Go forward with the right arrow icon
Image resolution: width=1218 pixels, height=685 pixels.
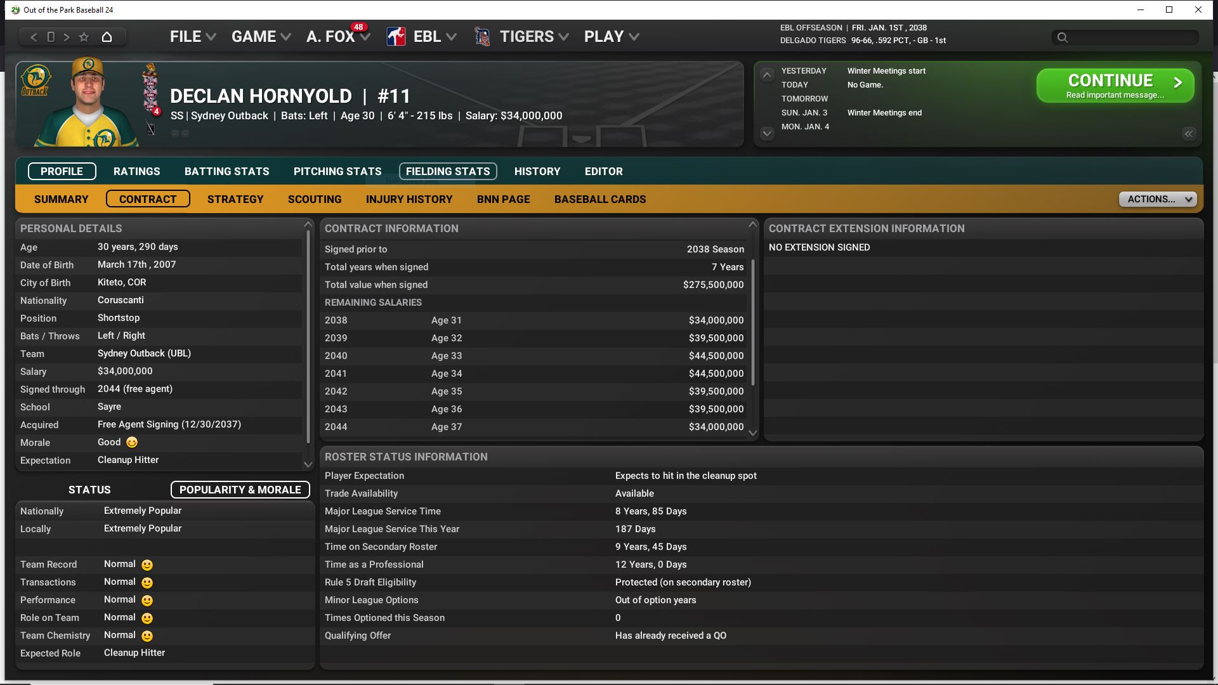[x=67, y=37]
